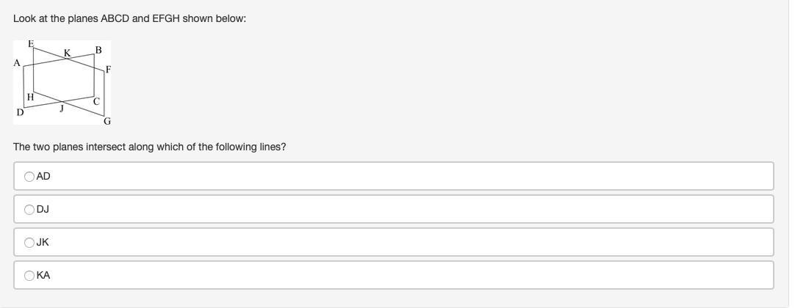
Task: Click the letter B in the diagram
Action: [98, 50]
